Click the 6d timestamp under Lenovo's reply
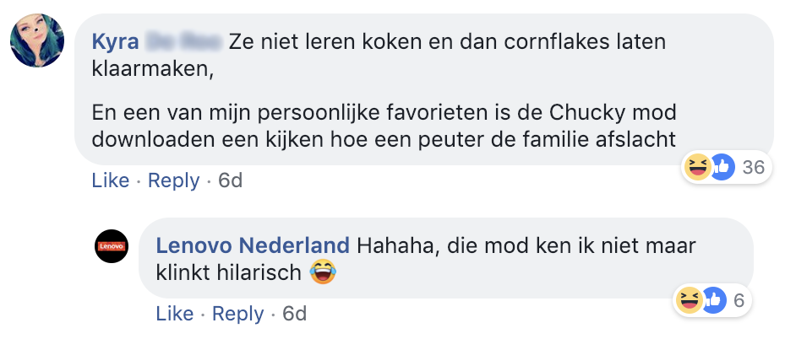This screenshot has height=339, width=796. pyautogui.click(x=294, y=314)
